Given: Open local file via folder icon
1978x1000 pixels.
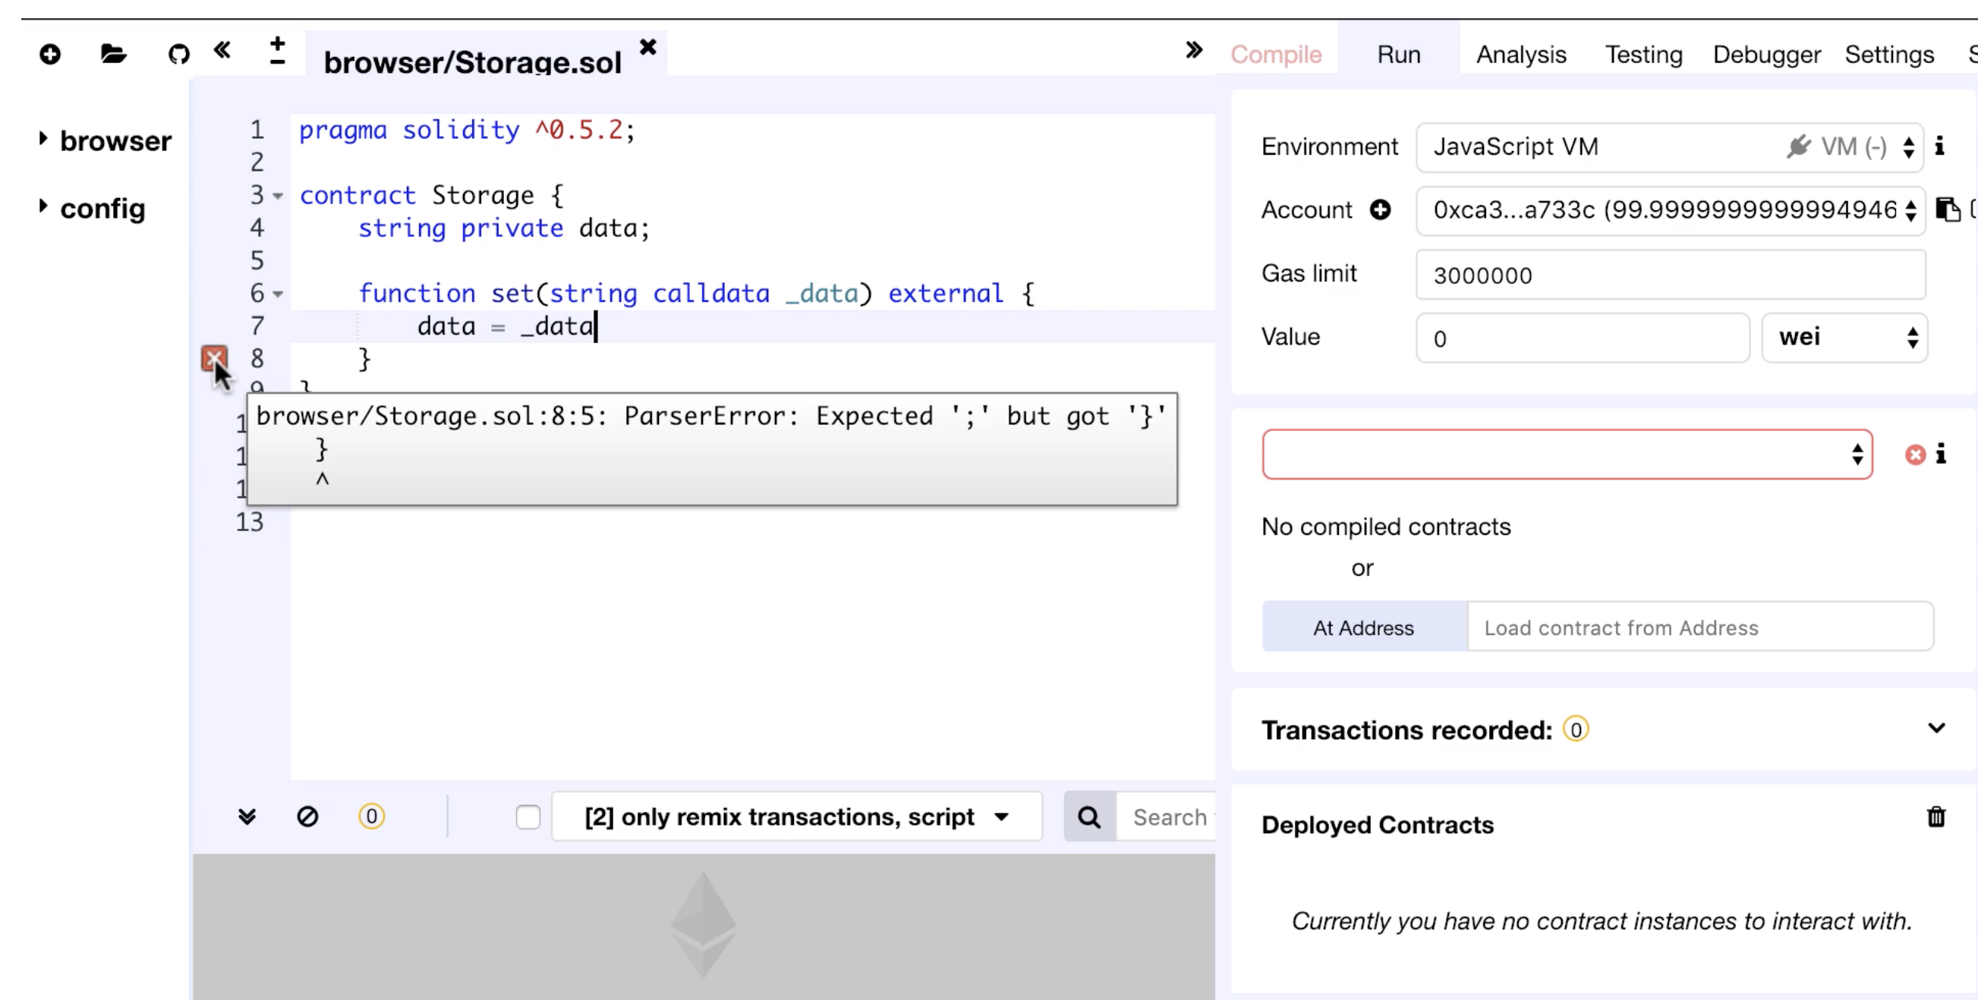Looking at the screenshot, I should pyautogui.click(x=113, y=54).
